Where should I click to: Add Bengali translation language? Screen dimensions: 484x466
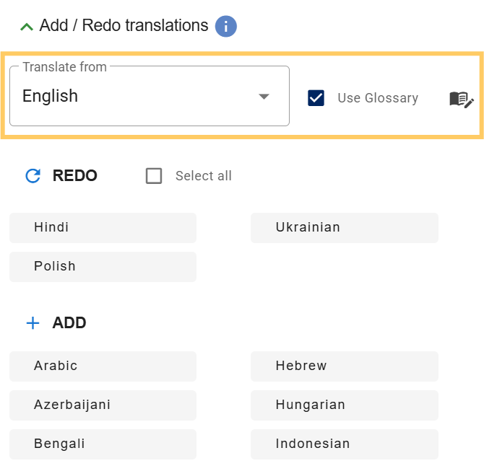click(x=103, y=444)
